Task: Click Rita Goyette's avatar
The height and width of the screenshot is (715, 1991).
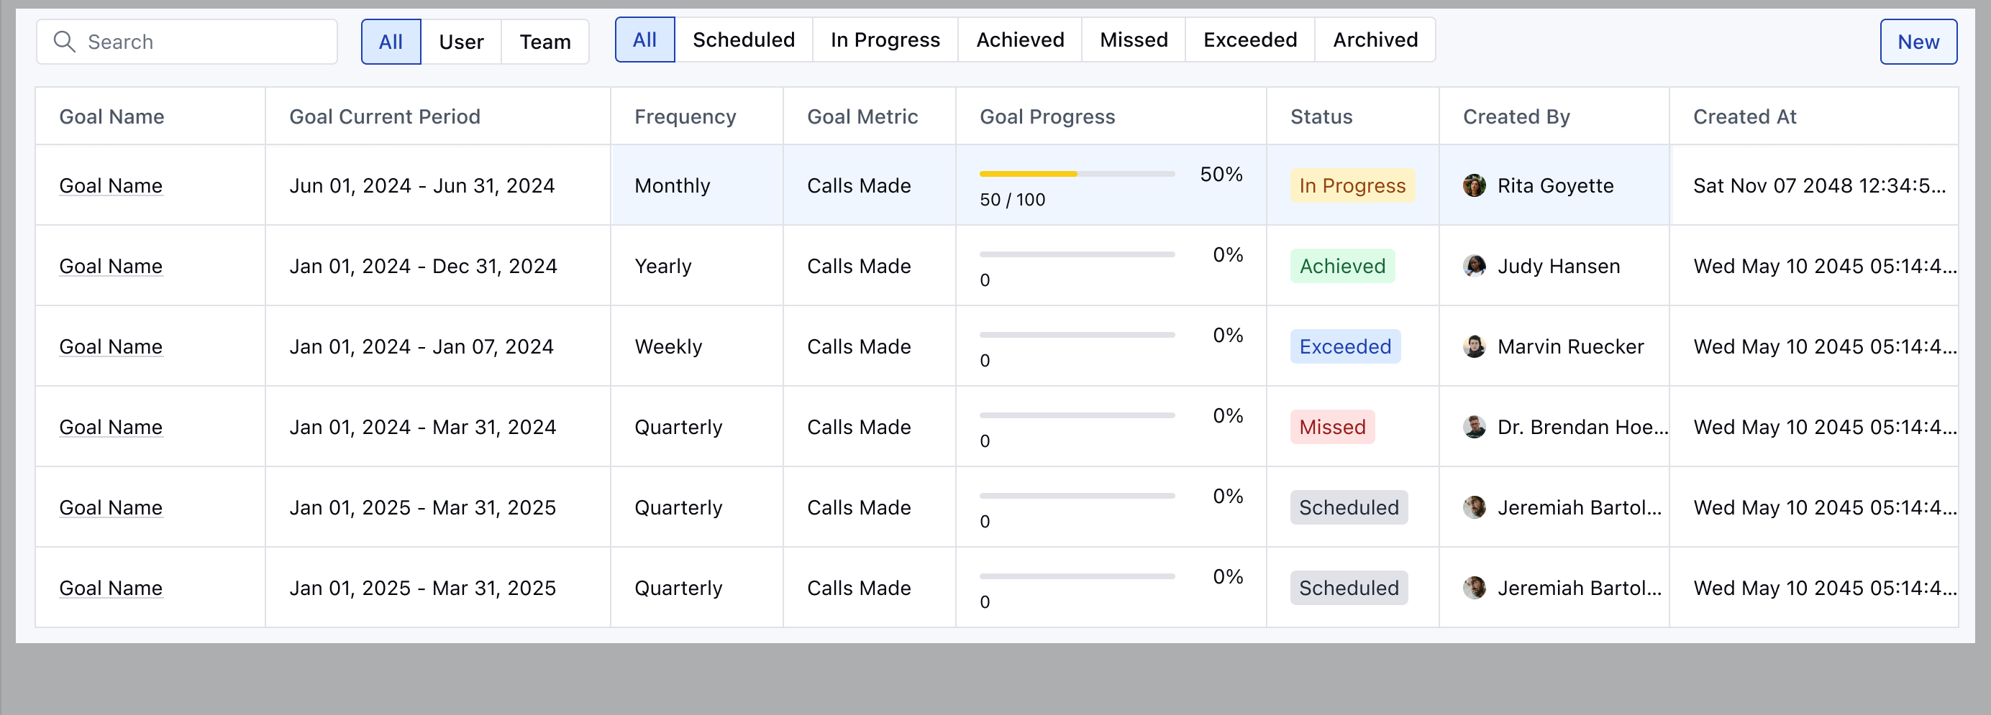Action: coord(1474,185)
